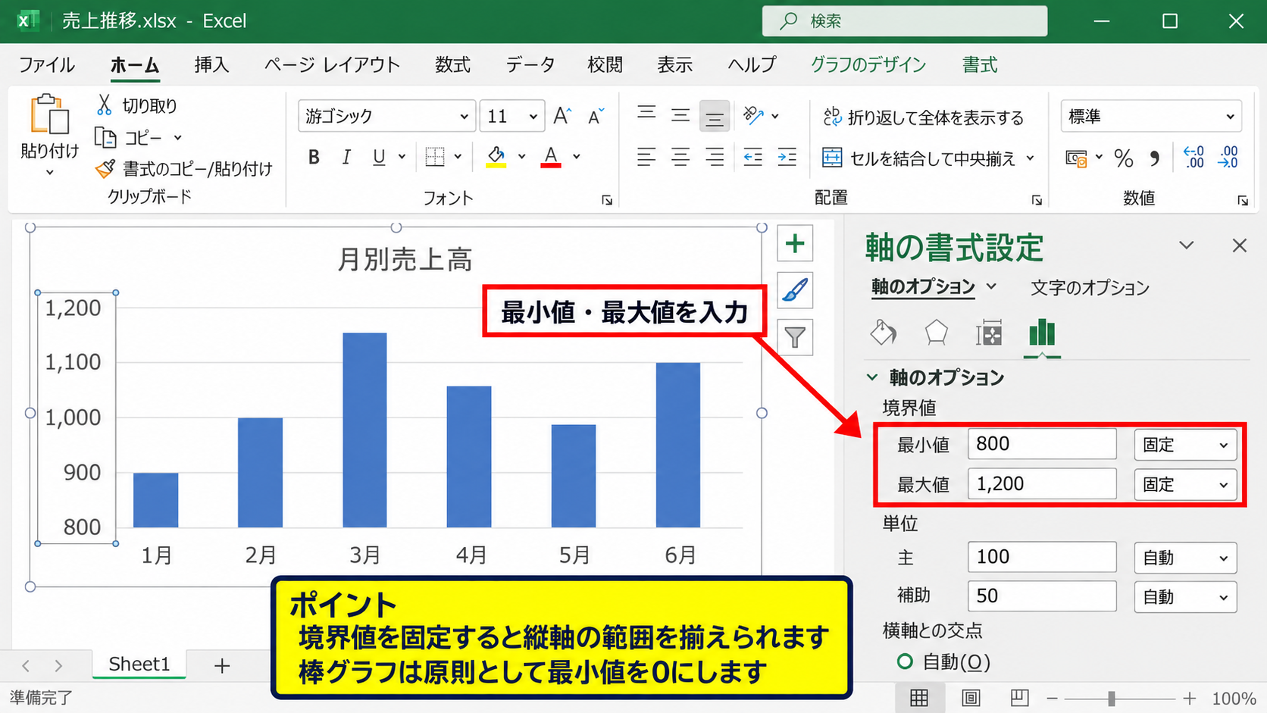Screen dimensions: 1267x713
Task: Click 折り返して全体を表示する button
Action: point(923,117)
